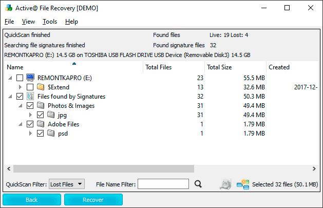The height and width of the screenshot is (208, 323).
Task: Click the selected files icon in the status bar
Action: 243,184
